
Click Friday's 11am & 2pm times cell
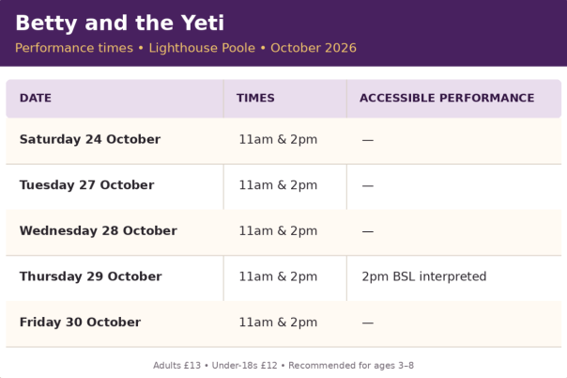click(x=285, y=323)
